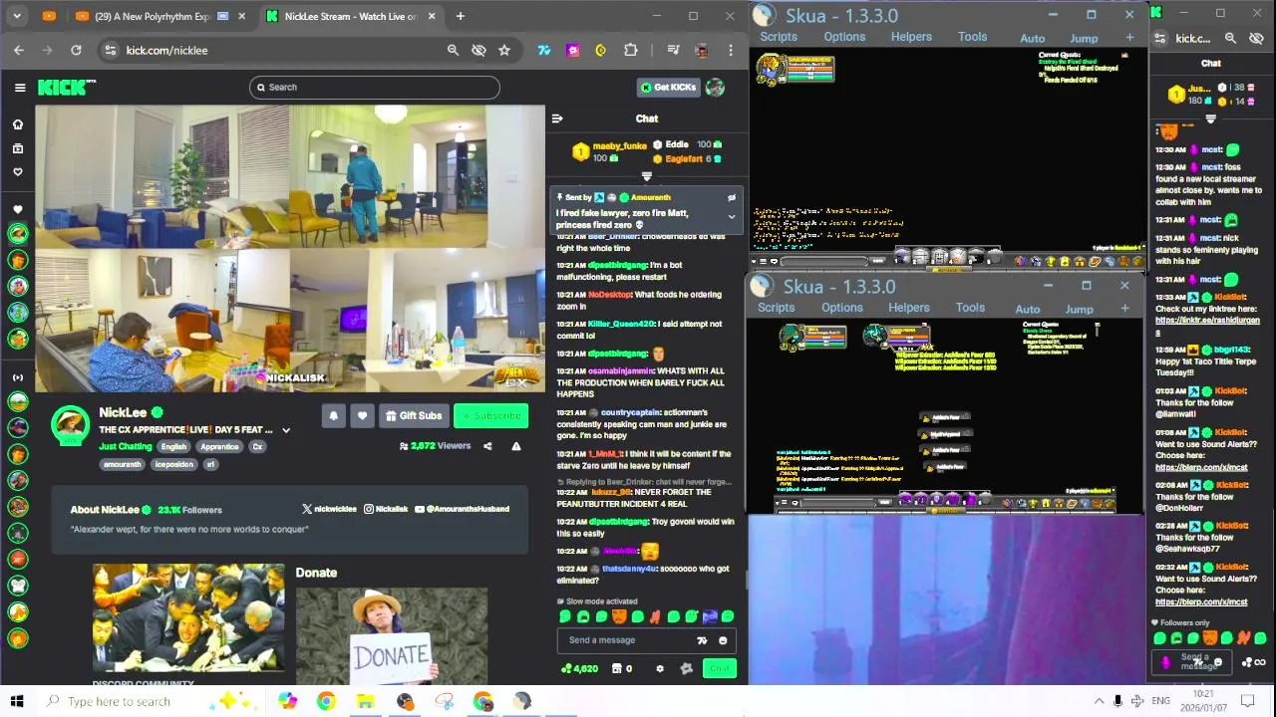Toggle eye-slash icon in right Kick popout window
This screenshot has height=717, width=1276.
(x=1256, y=38)
